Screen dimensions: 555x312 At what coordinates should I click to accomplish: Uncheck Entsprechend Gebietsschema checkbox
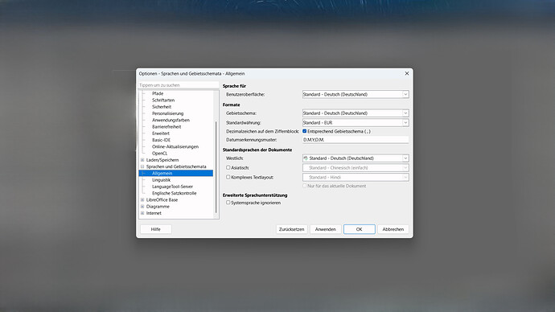click(x=304, y=131)
